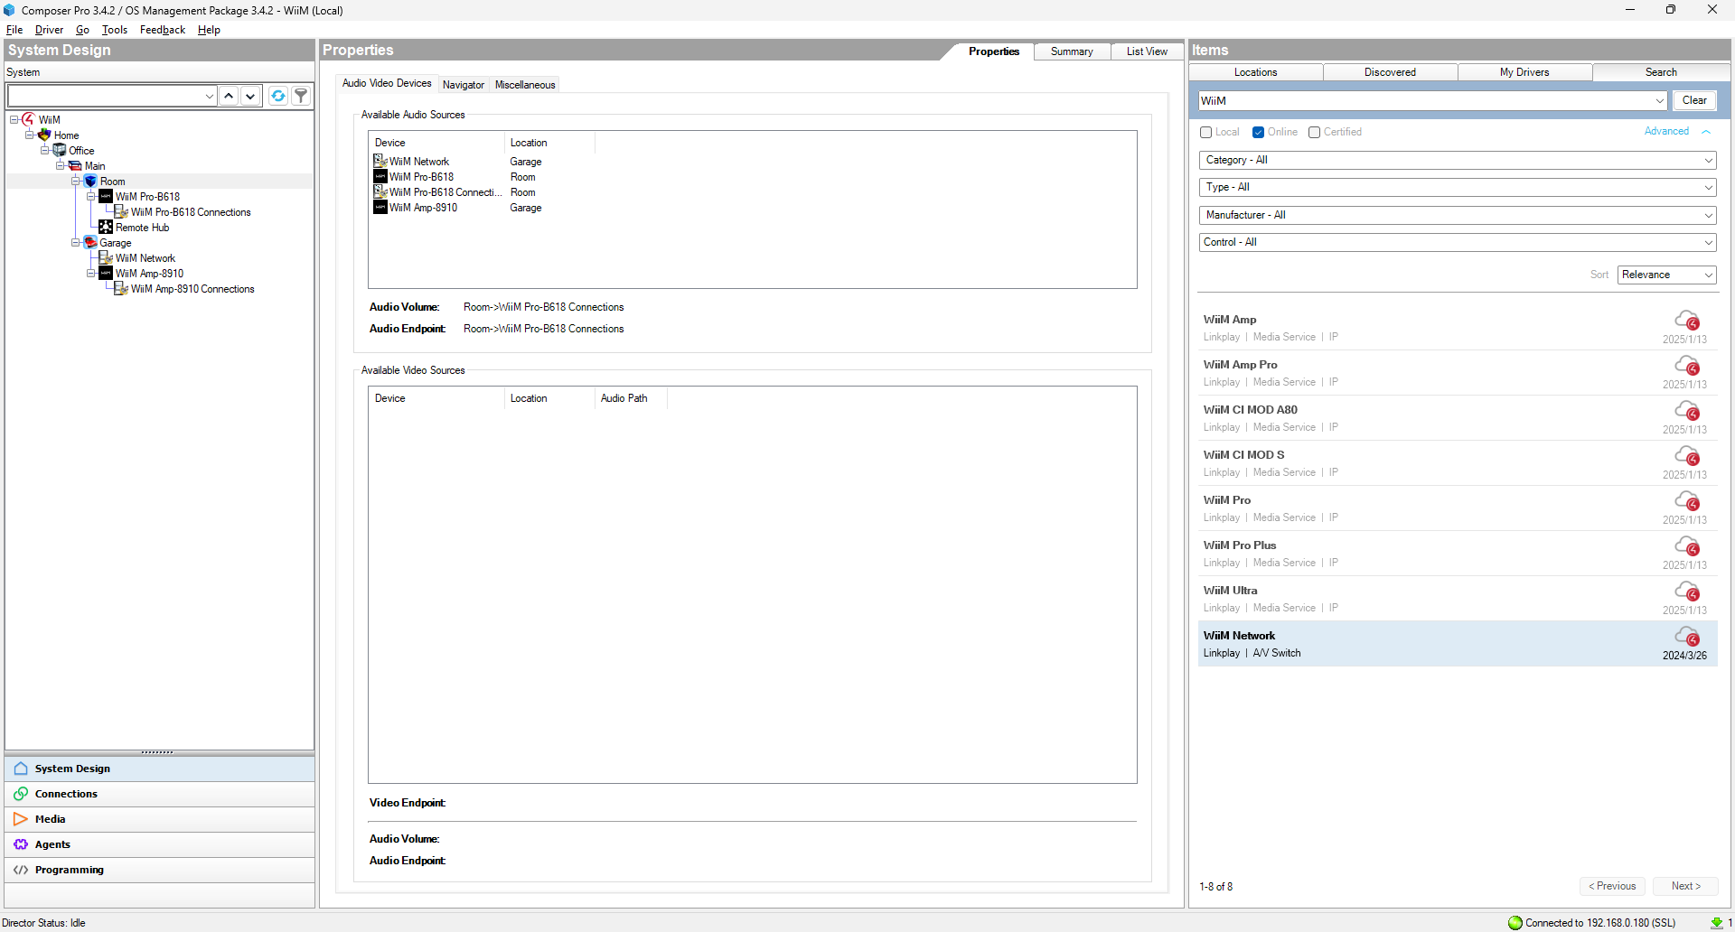Click the Advanced link to collapse filters
Viewport: 1735px width, 932px height.
1666,131
